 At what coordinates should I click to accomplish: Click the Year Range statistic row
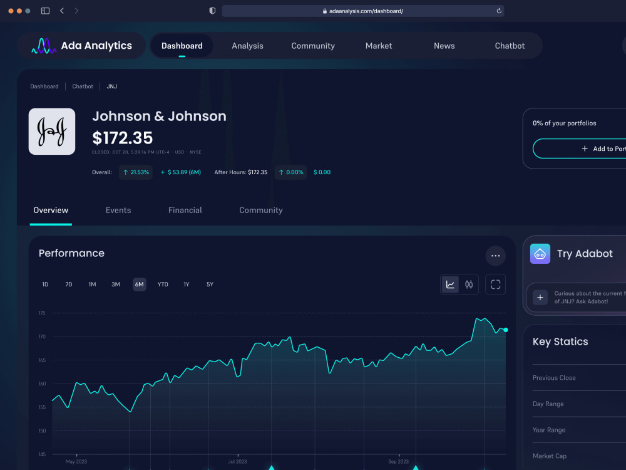click(579, 430)
